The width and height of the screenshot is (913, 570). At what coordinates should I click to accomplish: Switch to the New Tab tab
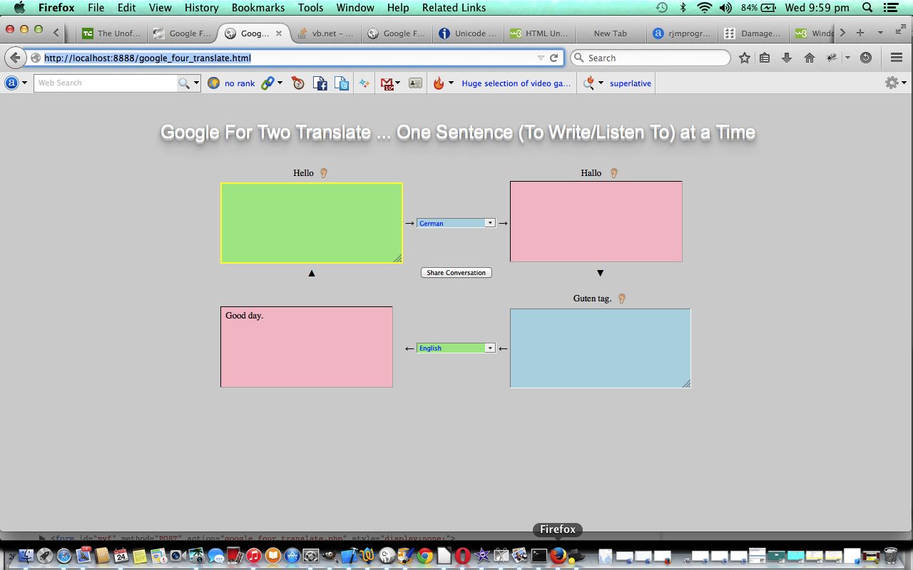click(611, 33)
